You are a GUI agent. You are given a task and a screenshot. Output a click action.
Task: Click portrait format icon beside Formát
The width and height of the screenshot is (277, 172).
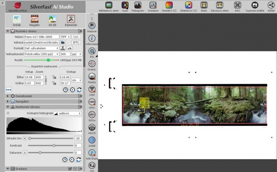(x=63, y=48)
